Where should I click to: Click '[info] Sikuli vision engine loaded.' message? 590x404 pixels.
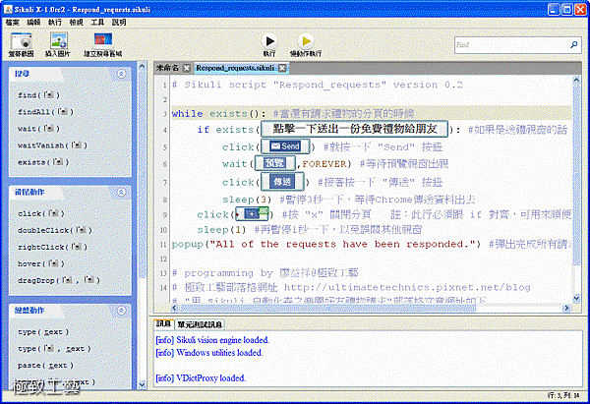click(212, 340)
